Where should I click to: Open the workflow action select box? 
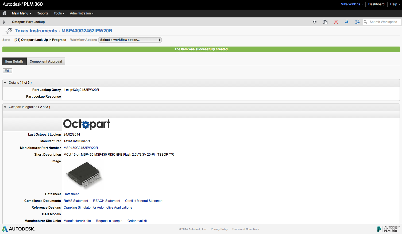point(130,40)
